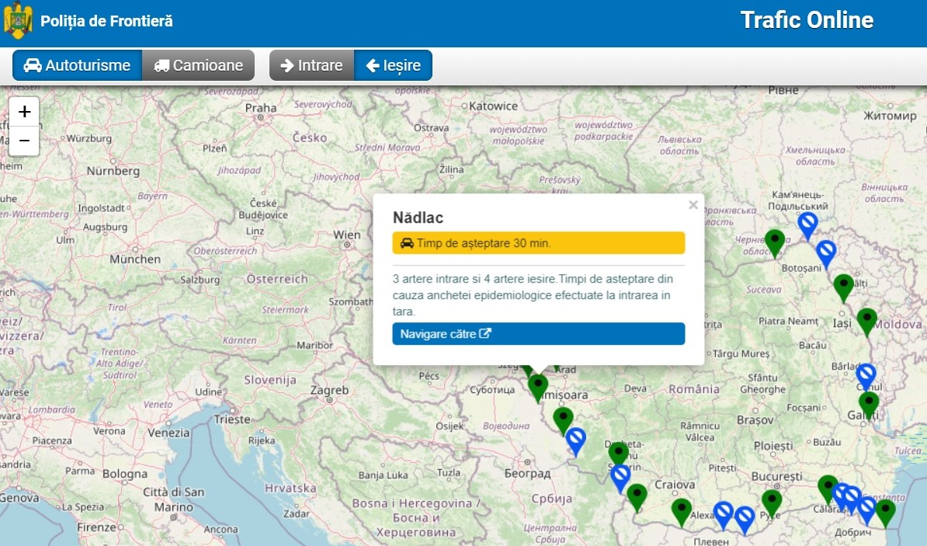Select the Ieșire exit direction
Screen dimensions: 927x546
point(393,65)
